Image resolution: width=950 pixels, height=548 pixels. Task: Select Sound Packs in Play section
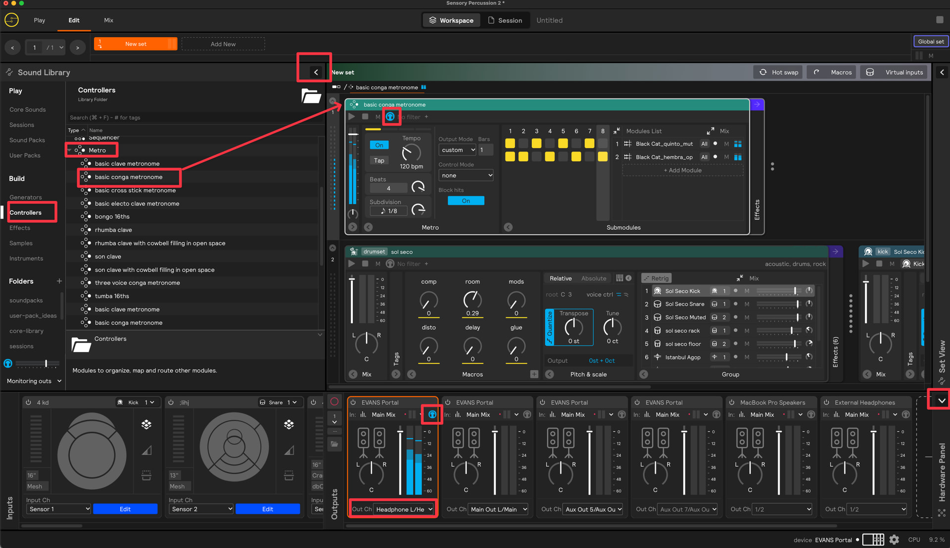click(27, 141)
